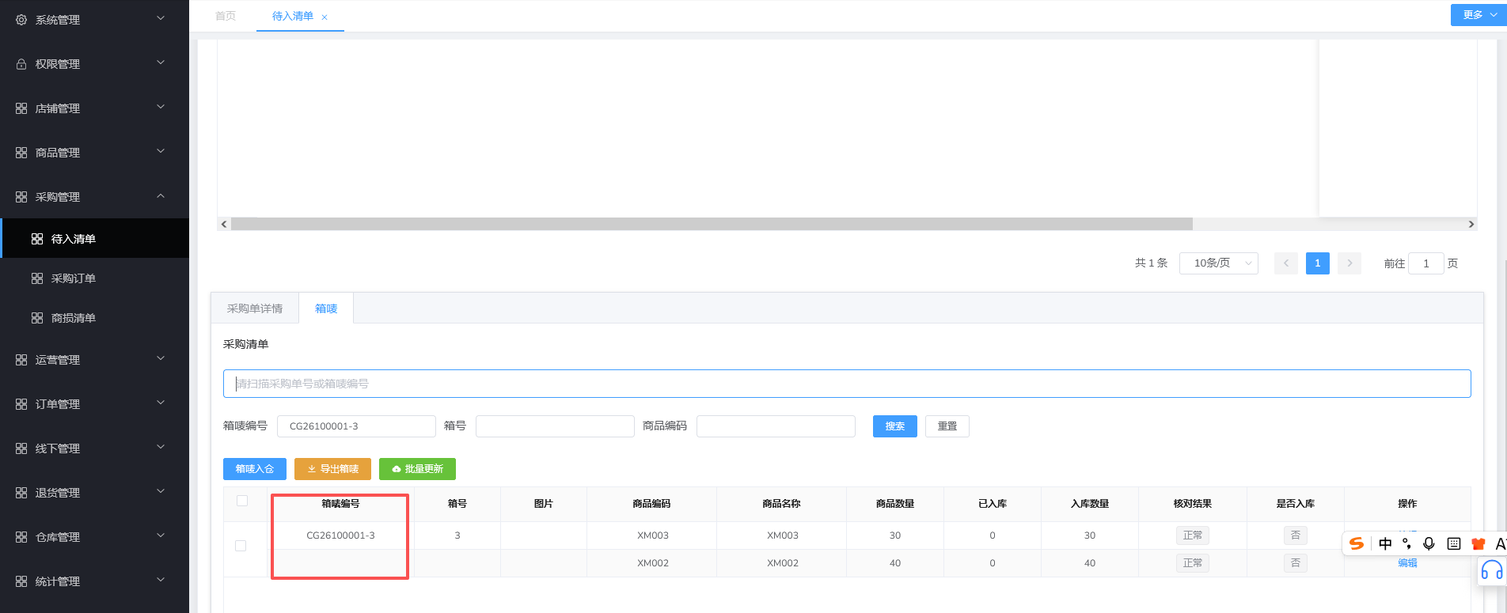Viewport: 1507px width, 613px height.
Task: Click the 搜索 button
Action: (x=895, y=426)
